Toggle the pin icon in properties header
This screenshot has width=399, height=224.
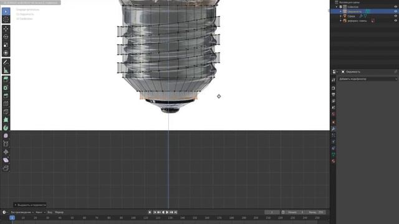(x=396, y=72)
